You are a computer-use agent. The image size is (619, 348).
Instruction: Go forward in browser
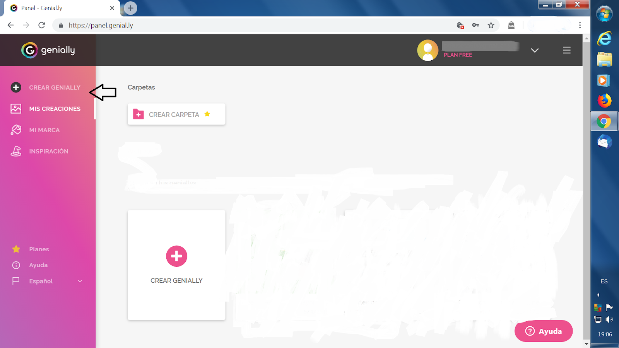(26, 25)
